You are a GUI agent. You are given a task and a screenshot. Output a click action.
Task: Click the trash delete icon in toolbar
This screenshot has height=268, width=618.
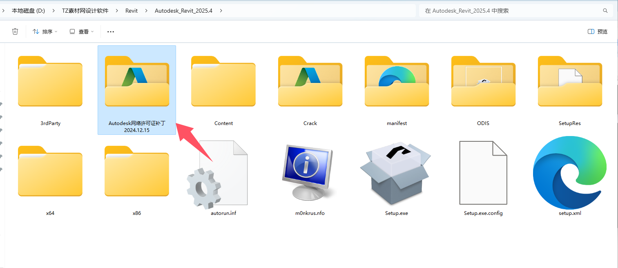15,31
